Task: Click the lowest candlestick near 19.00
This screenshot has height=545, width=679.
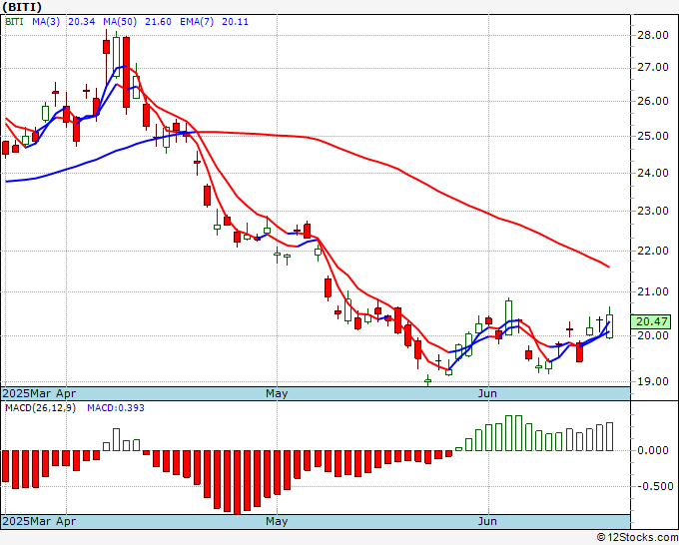Action: 427,381
